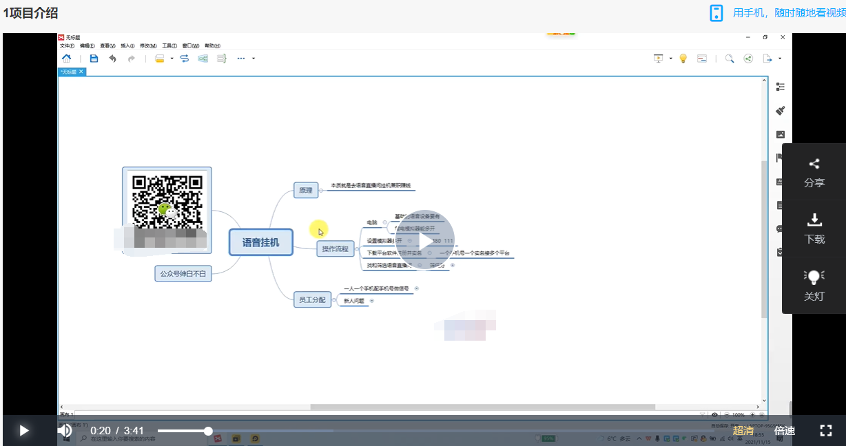
Task: Click the export icon at toolbar's right end
Action: click(x=767, y=59)
